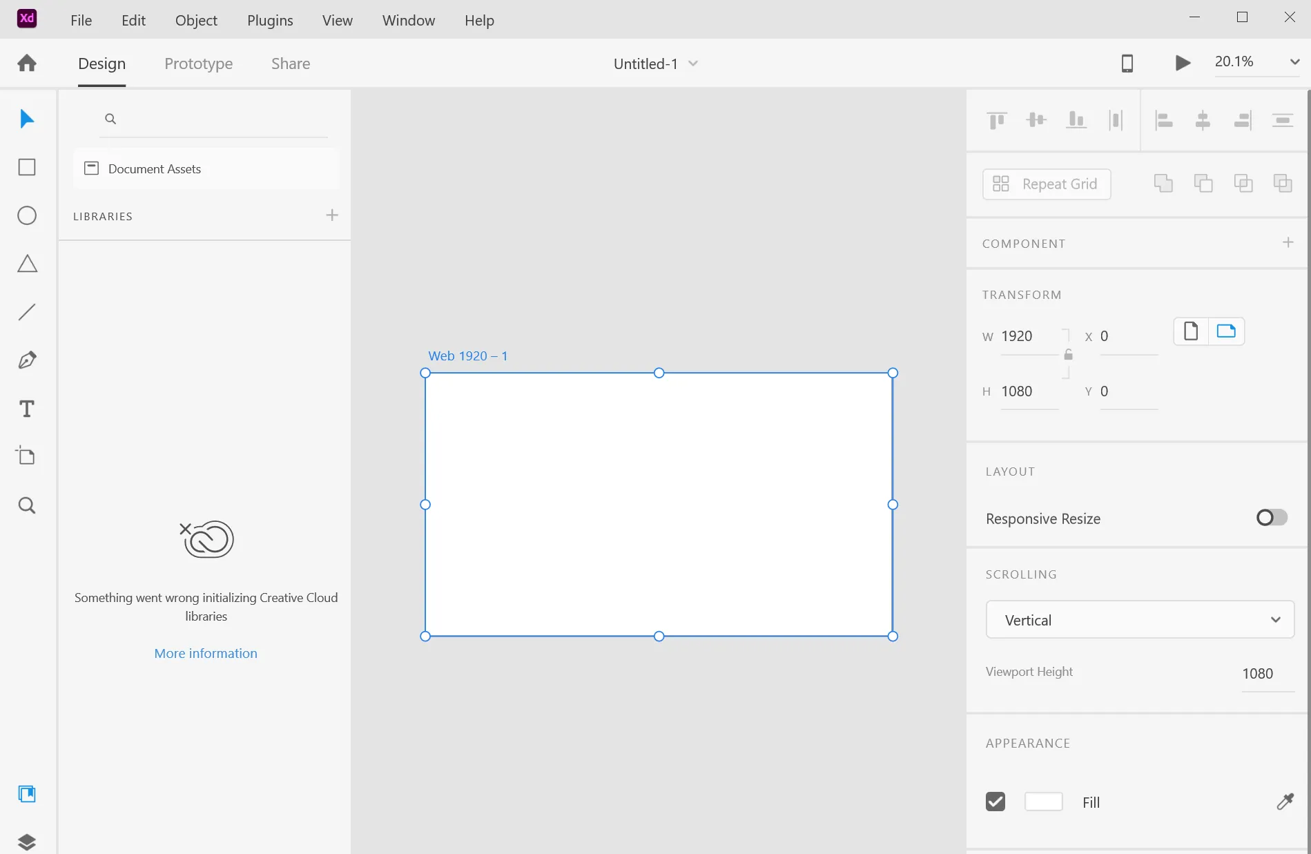
Task: Select the Text tool
Action: (x=27, y=409)
